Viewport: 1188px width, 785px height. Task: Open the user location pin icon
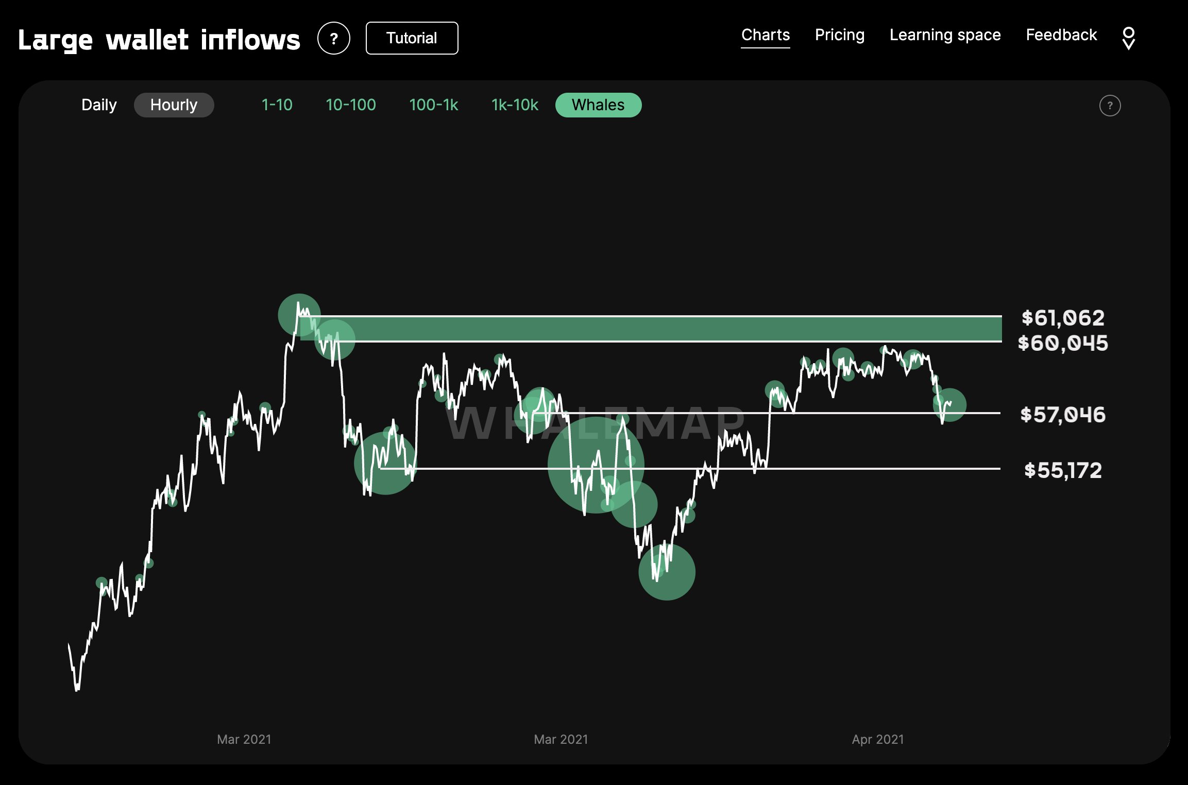point(1128,39)
